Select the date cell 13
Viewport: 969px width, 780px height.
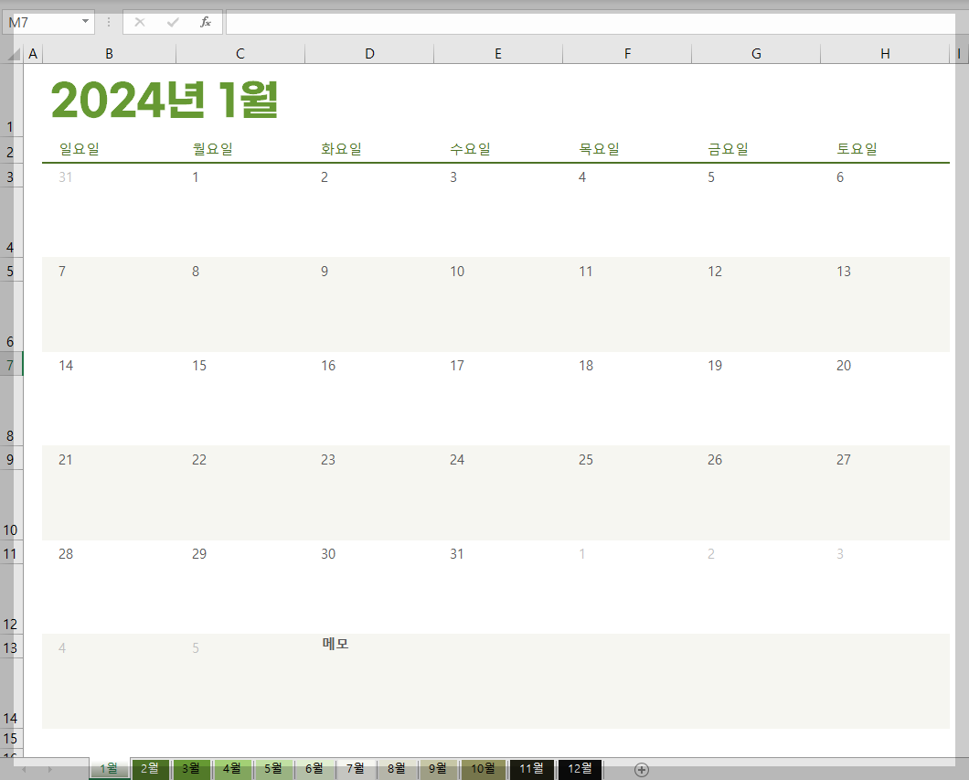[844, 272]
